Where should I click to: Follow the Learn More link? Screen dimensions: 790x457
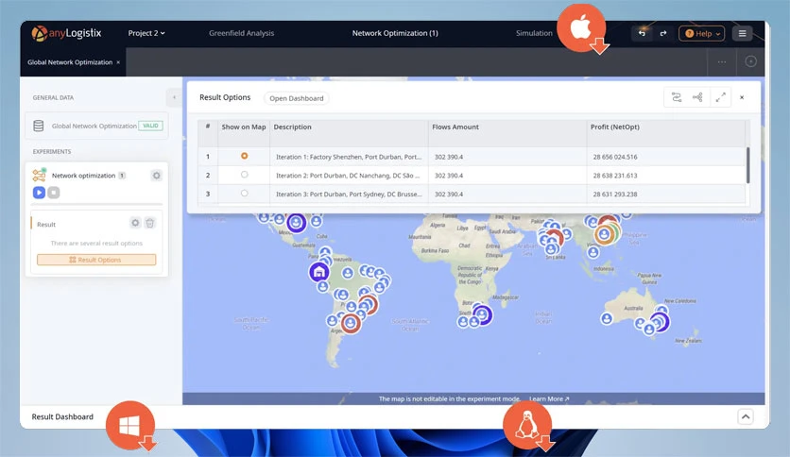point(549,398)
